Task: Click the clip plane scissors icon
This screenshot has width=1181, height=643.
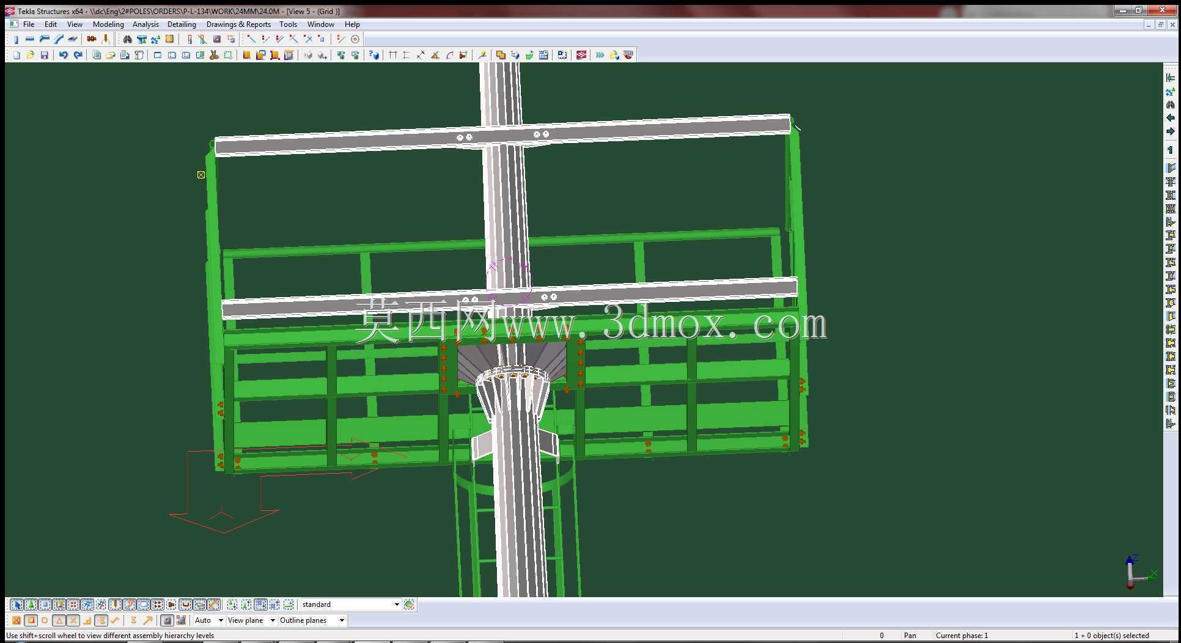Action: tap(214, 55)
